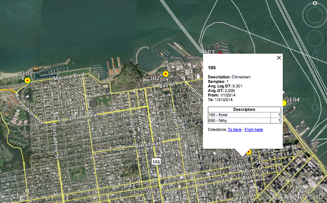Select the yellow 104 placemark at the piers
The width and height of the screenshot is (327, 203).
[x=284, y=103]
